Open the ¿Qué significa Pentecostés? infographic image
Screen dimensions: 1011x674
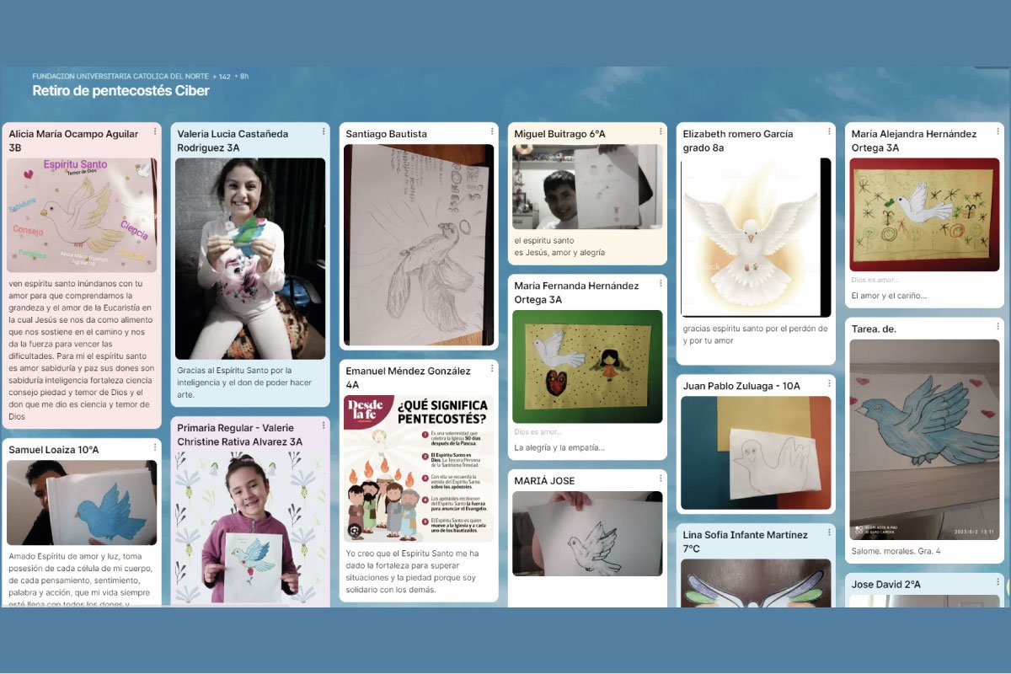(x=419, y=468)
